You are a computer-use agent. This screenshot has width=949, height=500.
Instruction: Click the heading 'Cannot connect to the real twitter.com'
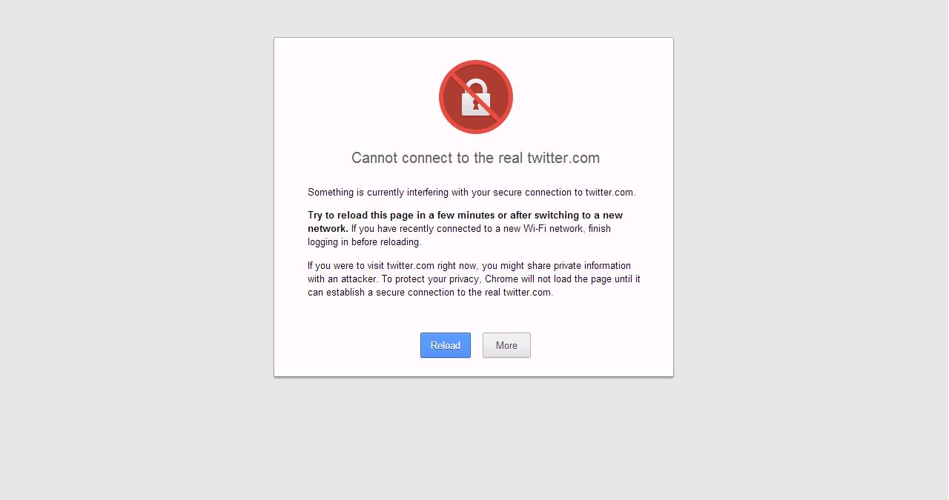tap(475, 158)
